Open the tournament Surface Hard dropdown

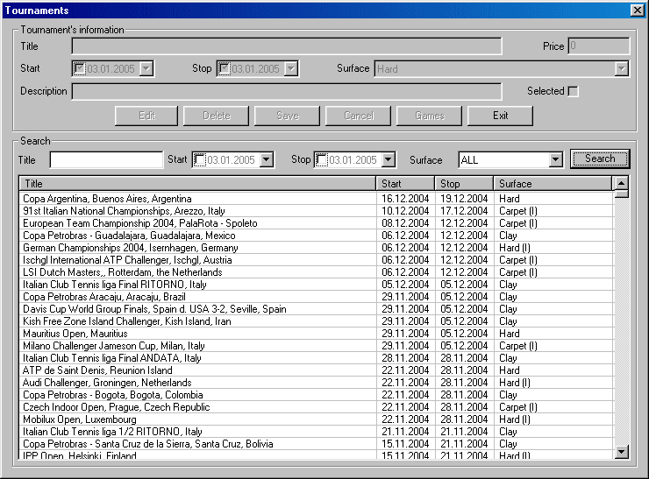click(621, 68)
